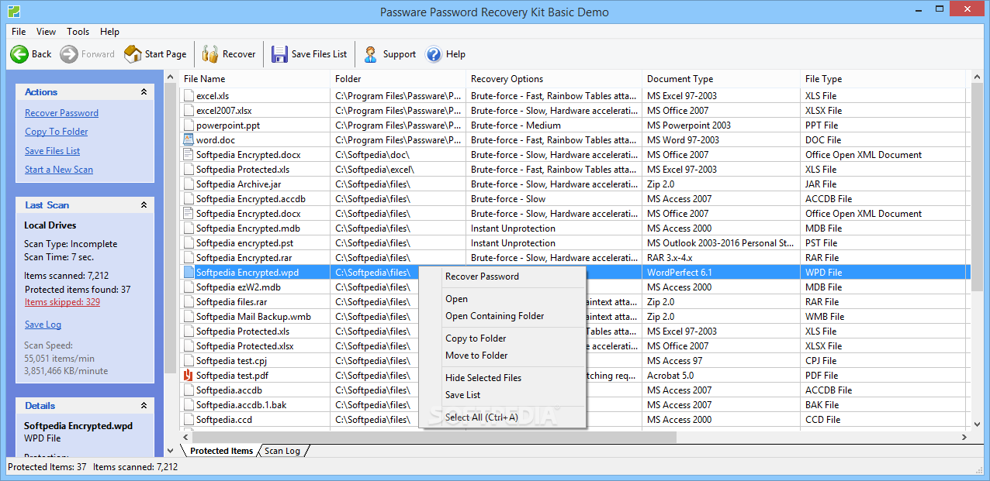Image resolution: width=990 pixels, height=481 pixels.
Task: Click the document icon beside Softpedia Encrypted.wpd
Action: (x=188, y=273)
